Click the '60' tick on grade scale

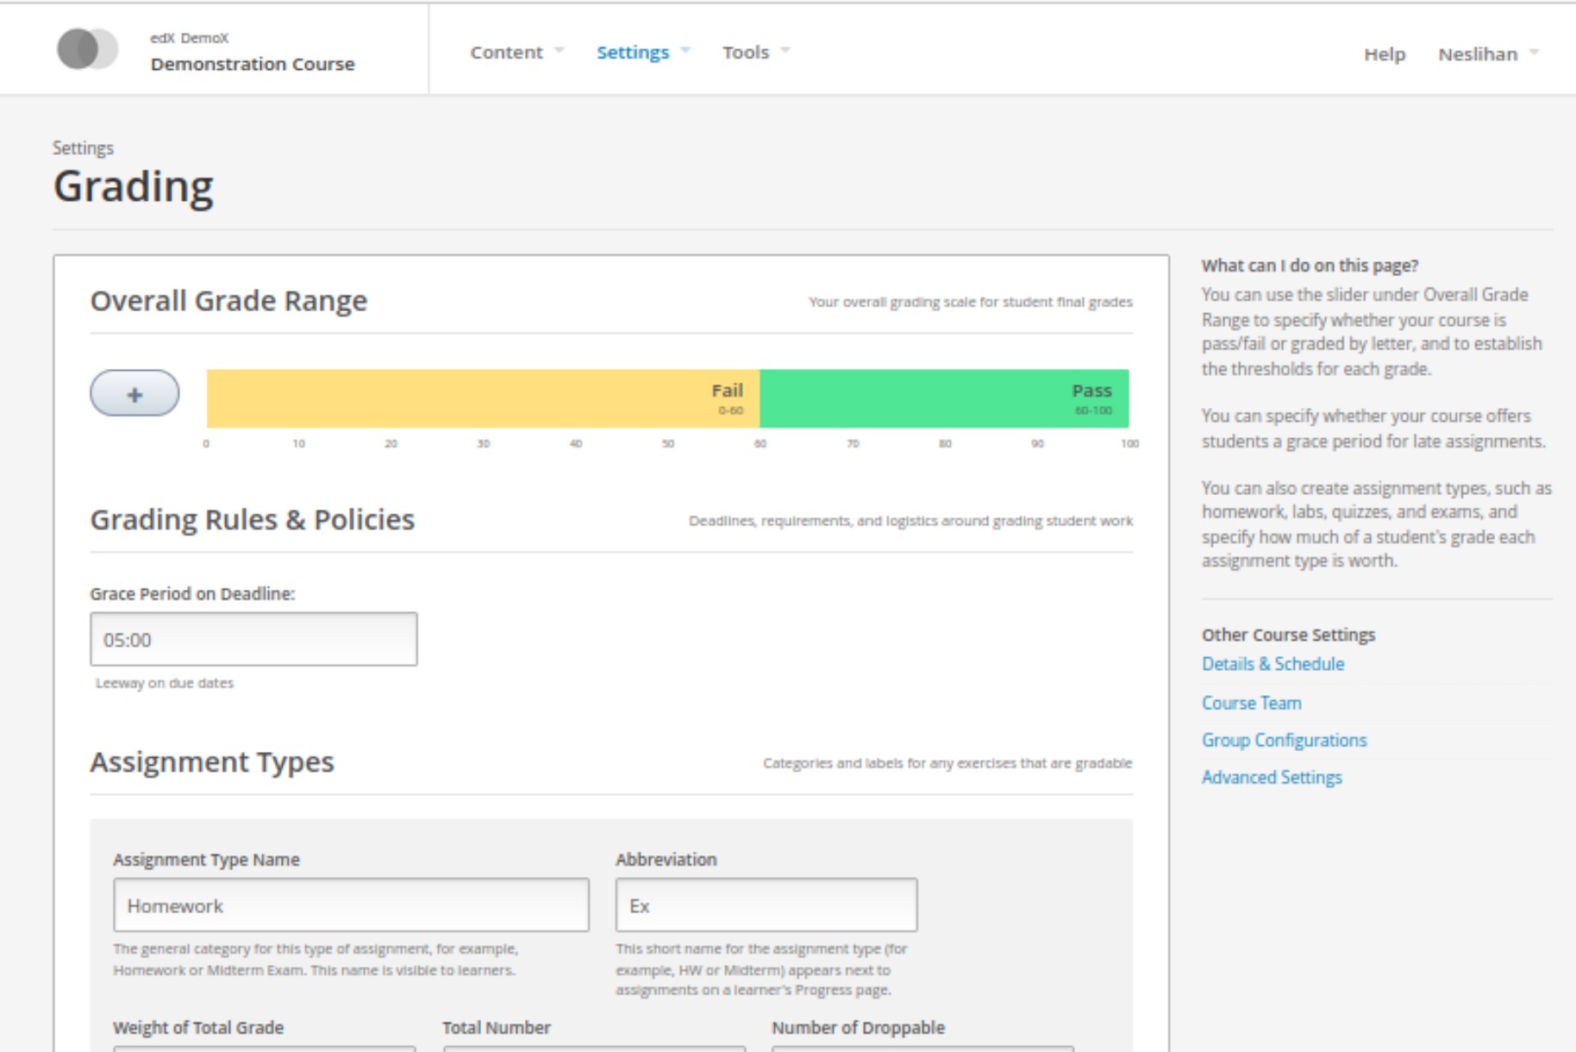[x=760, y=443]
